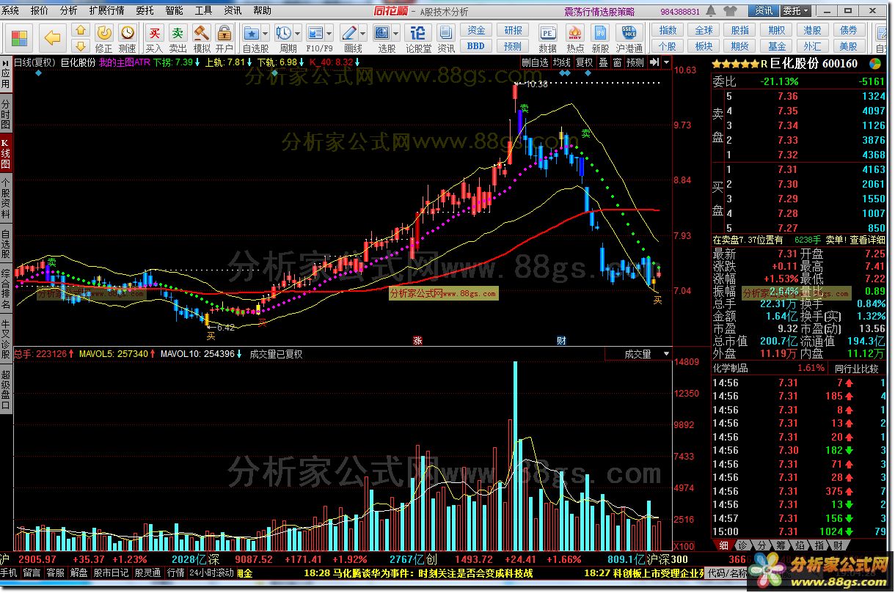895x593 pixels.
Task: Toggle 均线 moving average display
Action: tap(562, 63)
